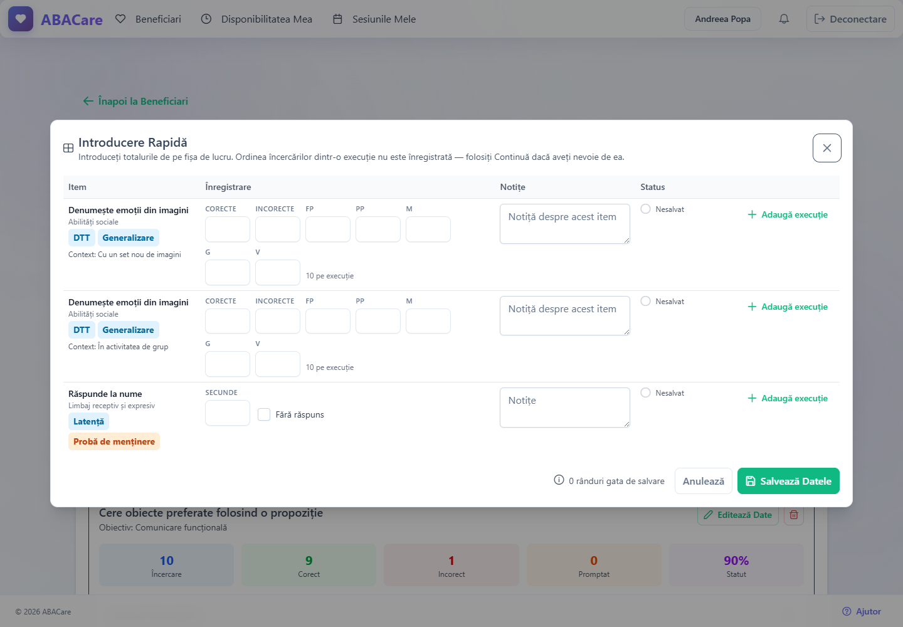Click the Notițe box for Răspunde la nume
Viewport: 903px width, 627px height.
coord(565,408)
